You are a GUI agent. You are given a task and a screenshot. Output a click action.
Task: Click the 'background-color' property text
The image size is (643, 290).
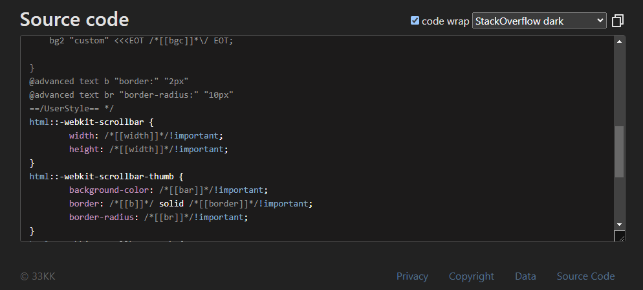tap(109, 190)
